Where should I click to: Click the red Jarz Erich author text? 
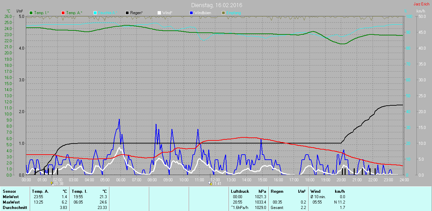421,4
